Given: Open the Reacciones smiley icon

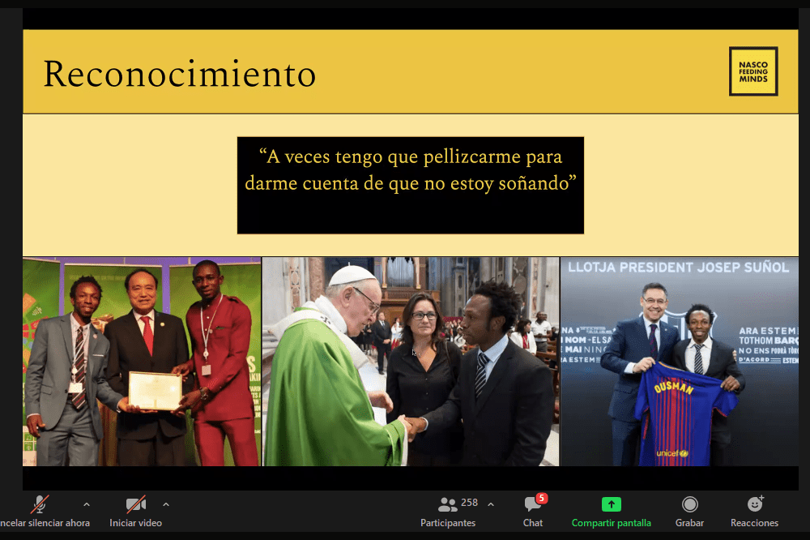Looking at the screenshot, I should 754,504.
